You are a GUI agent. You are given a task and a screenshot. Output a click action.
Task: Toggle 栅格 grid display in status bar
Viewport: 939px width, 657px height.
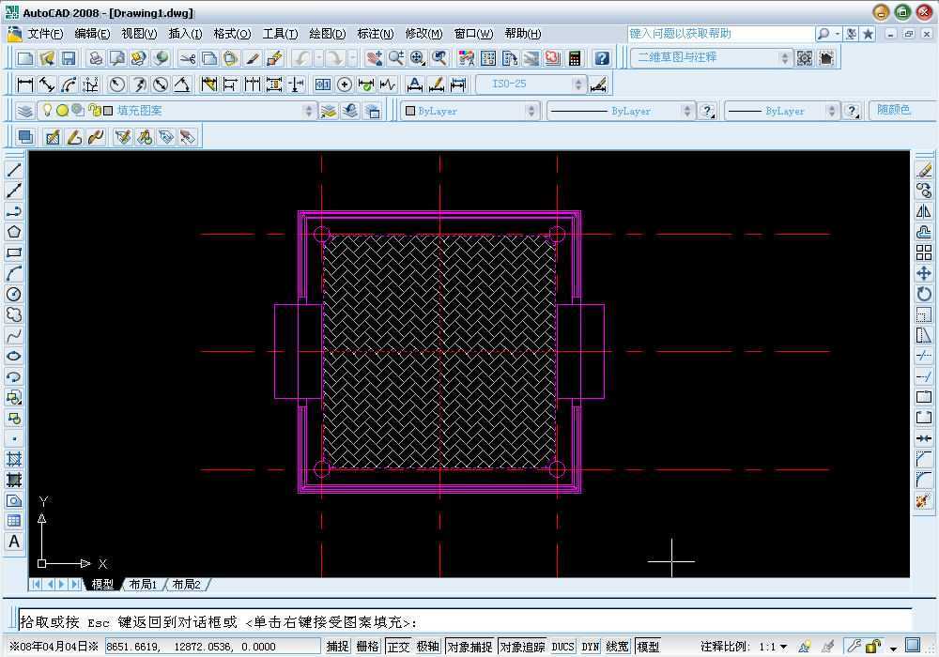pyautogui.click(x=368, y=647)
